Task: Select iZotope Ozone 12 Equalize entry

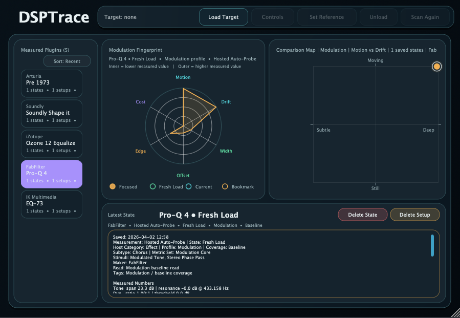Action: pos(52,144)
